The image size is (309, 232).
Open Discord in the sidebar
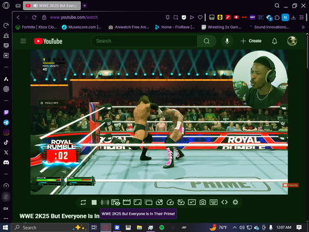(x=6, y=163)
